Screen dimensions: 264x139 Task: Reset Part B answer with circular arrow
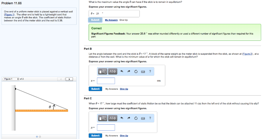coord(136,71)
